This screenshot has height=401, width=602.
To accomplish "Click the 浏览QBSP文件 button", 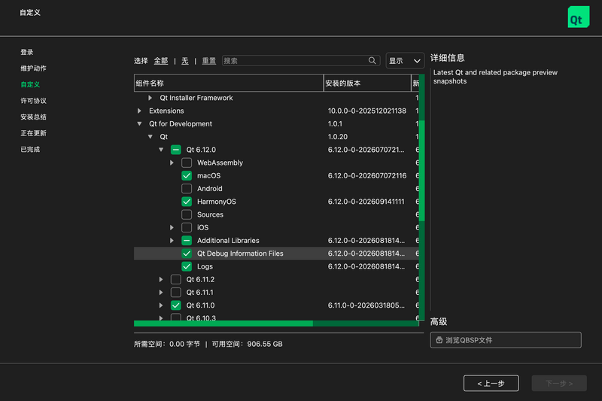I will [506, 340].
